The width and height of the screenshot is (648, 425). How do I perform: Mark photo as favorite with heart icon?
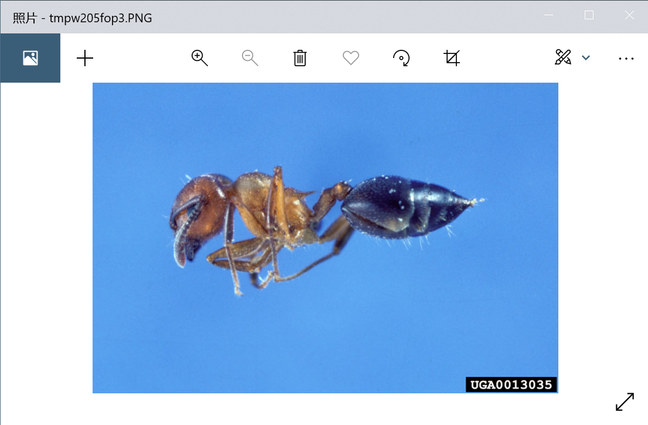click(x=351, y=58)
